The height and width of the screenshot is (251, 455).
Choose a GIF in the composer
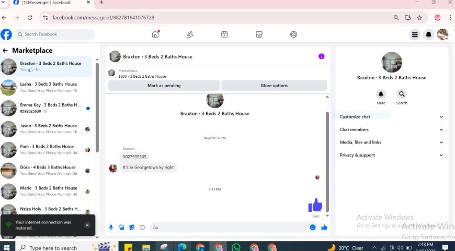[142, 228]
